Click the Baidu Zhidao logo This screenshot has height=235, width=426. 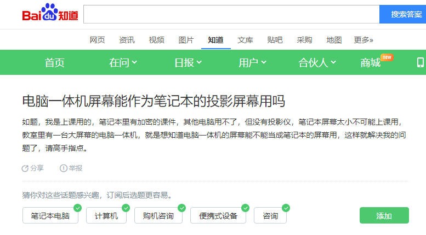coord(50,14)
